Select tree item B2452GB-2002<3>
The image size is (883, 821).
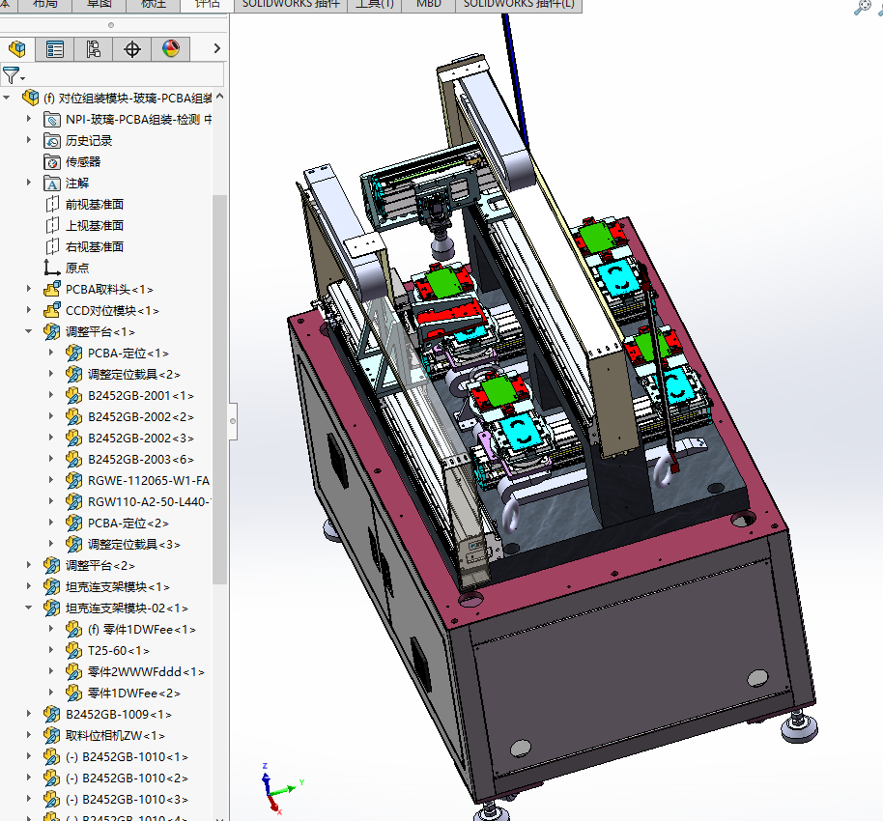point(141,439)
